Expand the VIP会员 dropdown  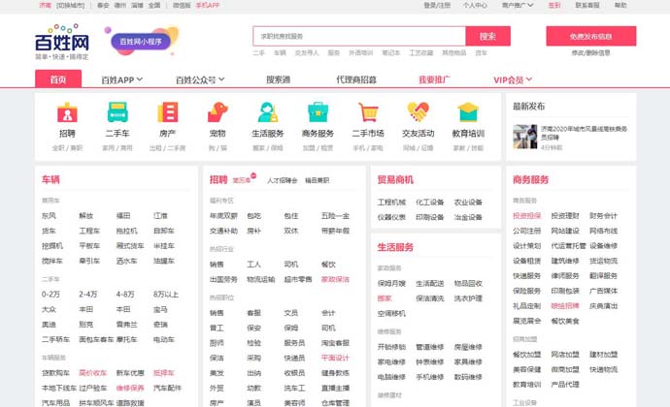pyautogui.click(x=513, y=79)
